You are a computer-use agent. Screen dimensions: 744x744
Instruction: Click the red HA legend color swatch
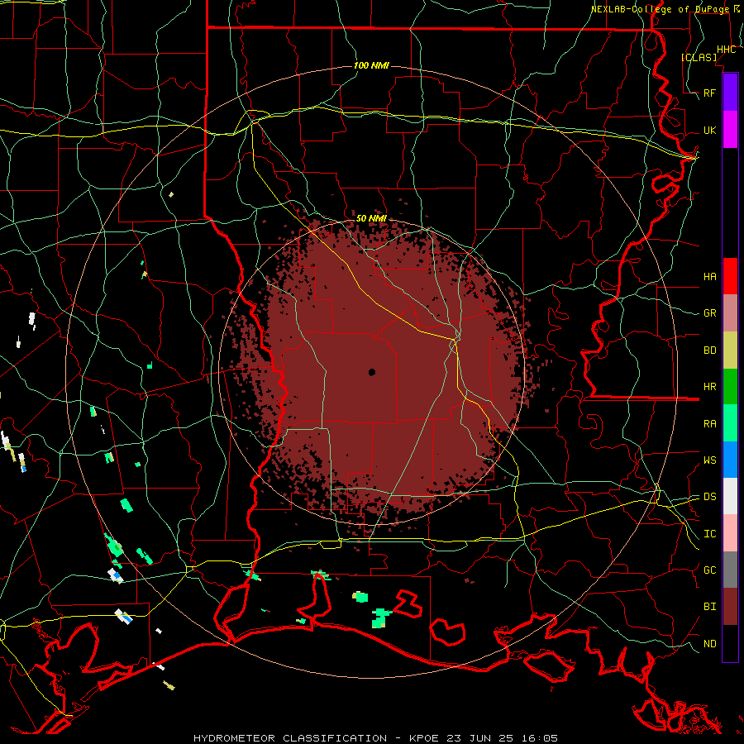pyautogui.click(x=730, y=276)
